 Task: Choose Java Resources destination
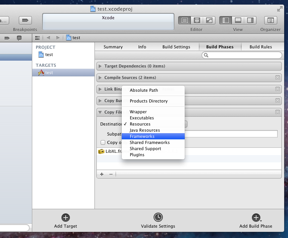(153, 130)
